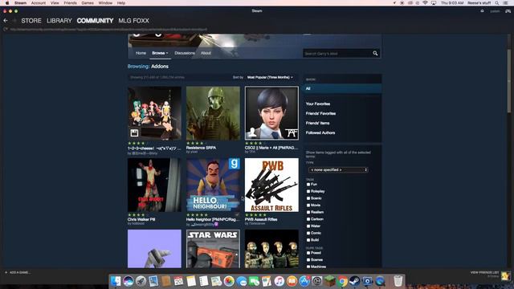Open the PWB Assault Rifles thumbnail

tap(271, 185)
